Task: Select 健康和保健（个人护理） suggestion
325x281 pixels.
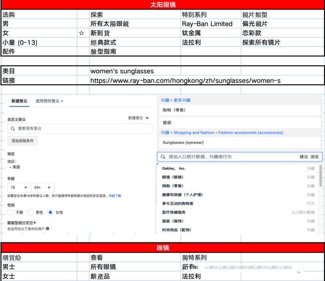Action: point(238,195)
